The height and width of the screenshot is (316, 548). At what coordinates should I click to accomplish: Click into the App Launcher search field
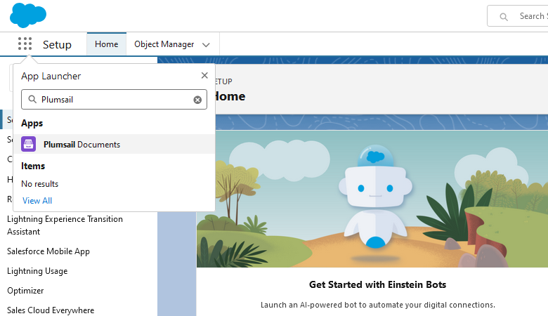tap(114, 100)
